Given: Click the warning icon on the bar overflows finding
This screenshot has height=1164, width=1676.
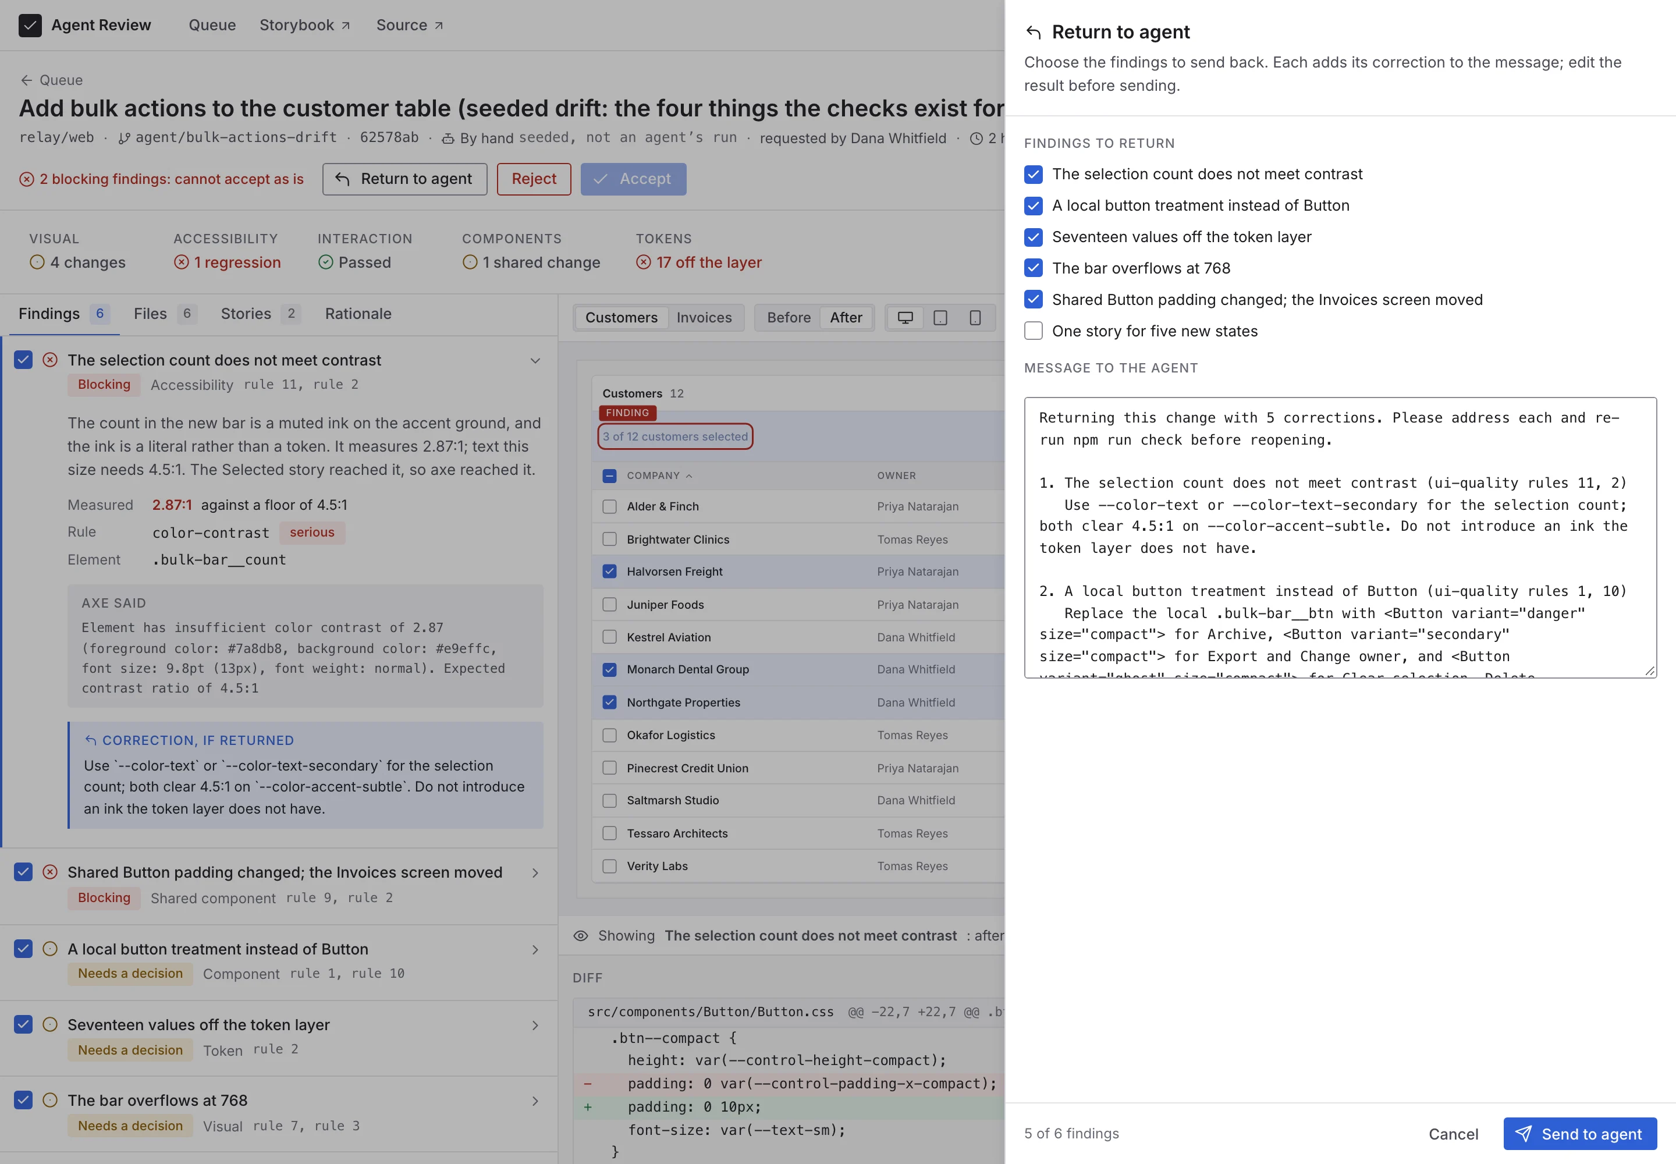Looking at the screenshot, I should pos(49,1100).
